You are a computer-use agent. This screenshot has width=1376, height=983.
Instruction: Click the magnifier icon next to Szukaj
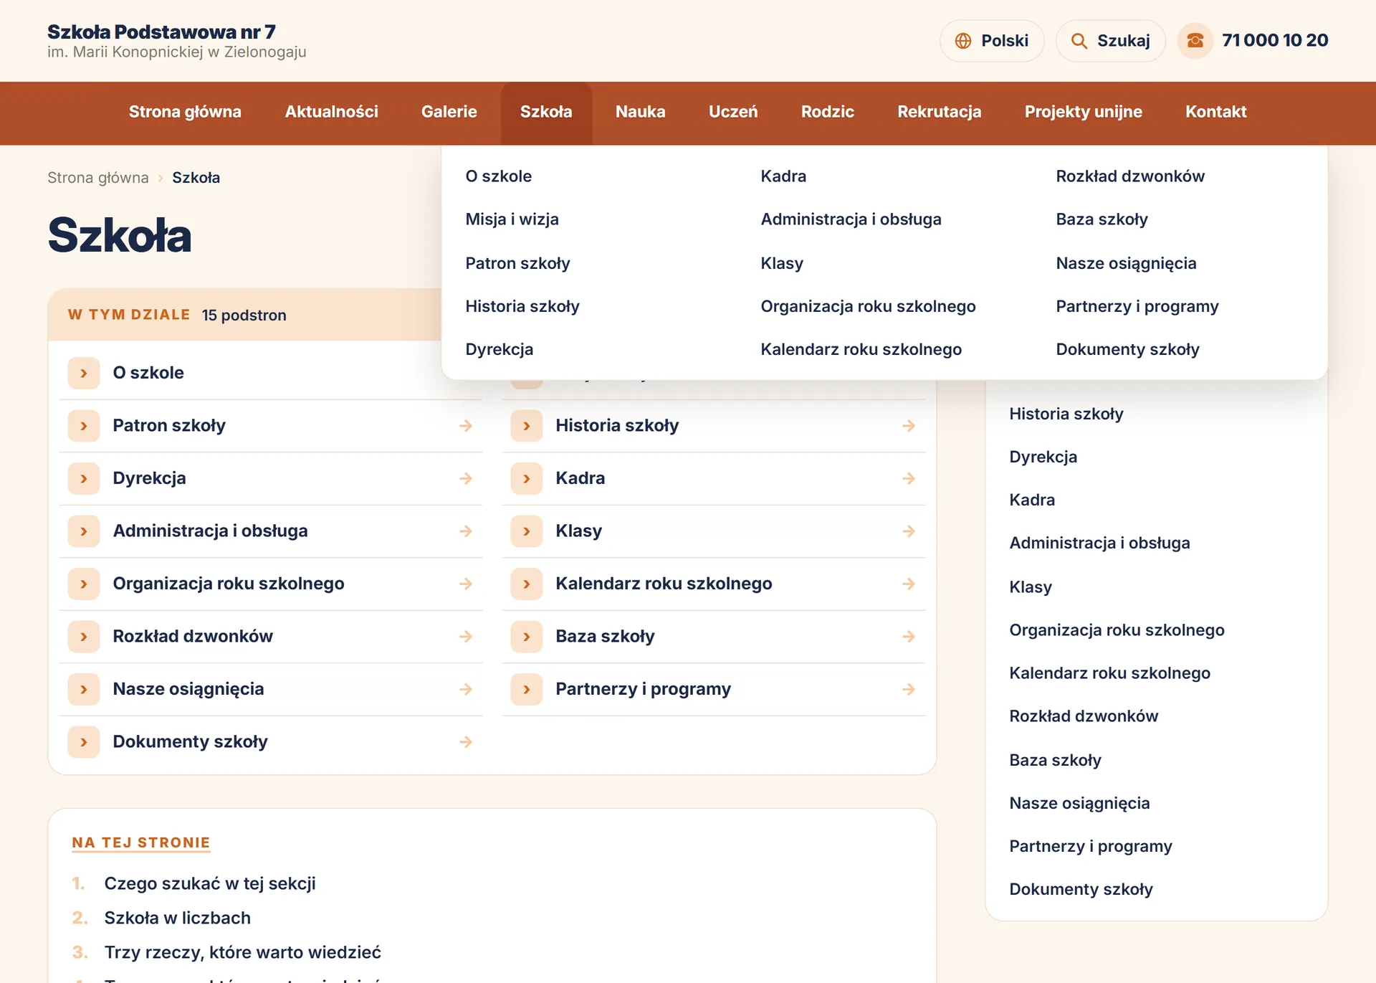(1079, 41)
